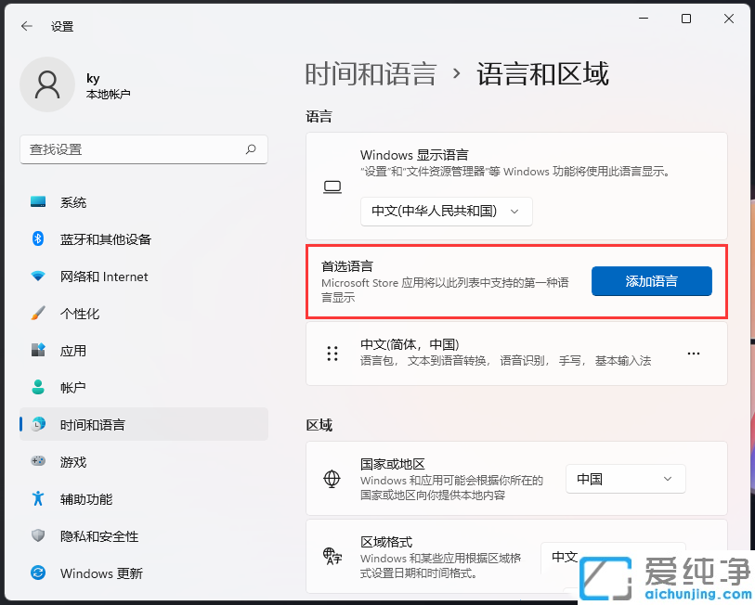Click the back arrow to return

tap(25, 26)
